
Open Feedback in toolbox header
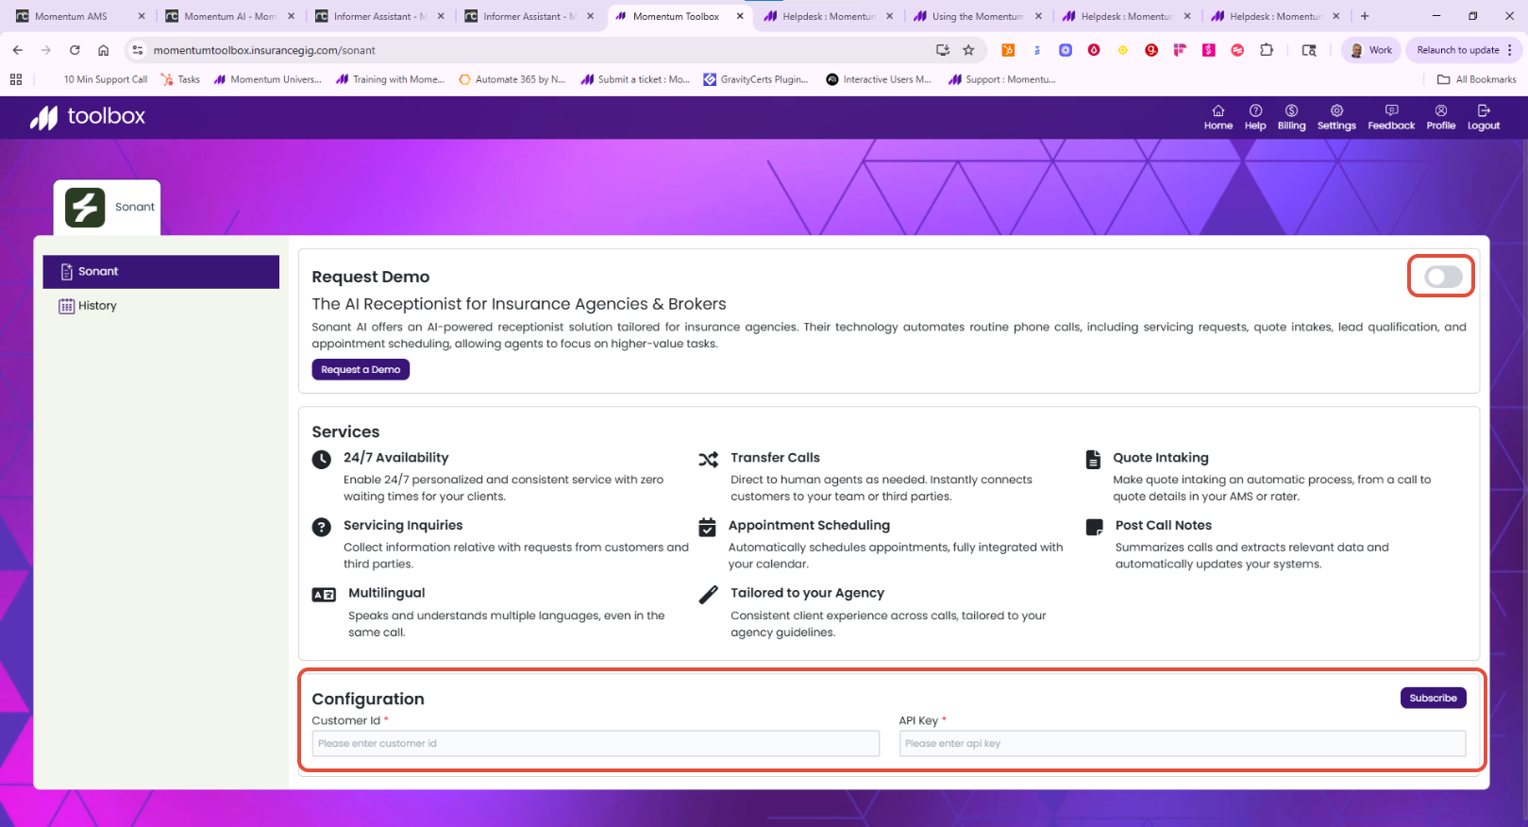pos(1391,117)
